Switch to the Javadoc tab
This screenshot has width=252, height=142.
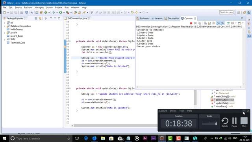[157, 19]
